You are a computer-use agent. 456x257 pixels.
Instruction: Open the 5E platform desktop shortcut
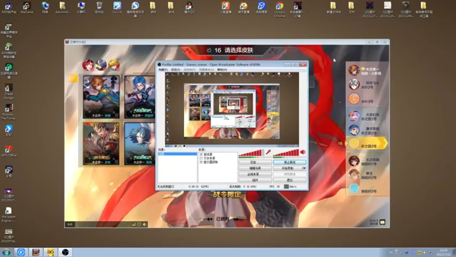[9, 7]
